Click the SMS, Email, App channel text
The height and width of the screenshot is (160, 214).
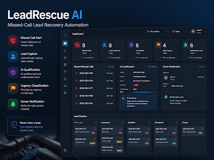177,86
